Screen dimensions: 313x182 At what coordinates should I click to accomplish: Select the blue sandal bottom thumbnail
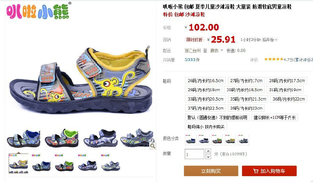point(41,163)
